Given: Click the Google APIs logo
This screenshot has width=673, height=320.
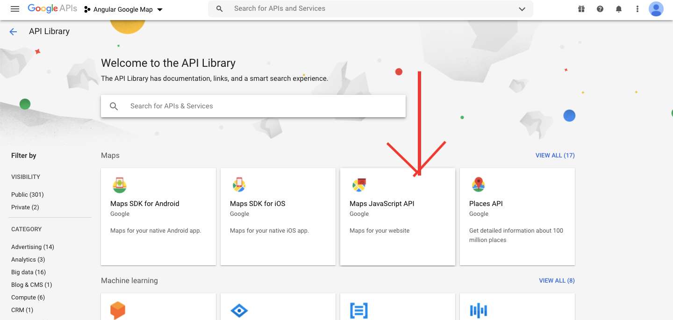Looking at the screenshot, I should [52, 9].
